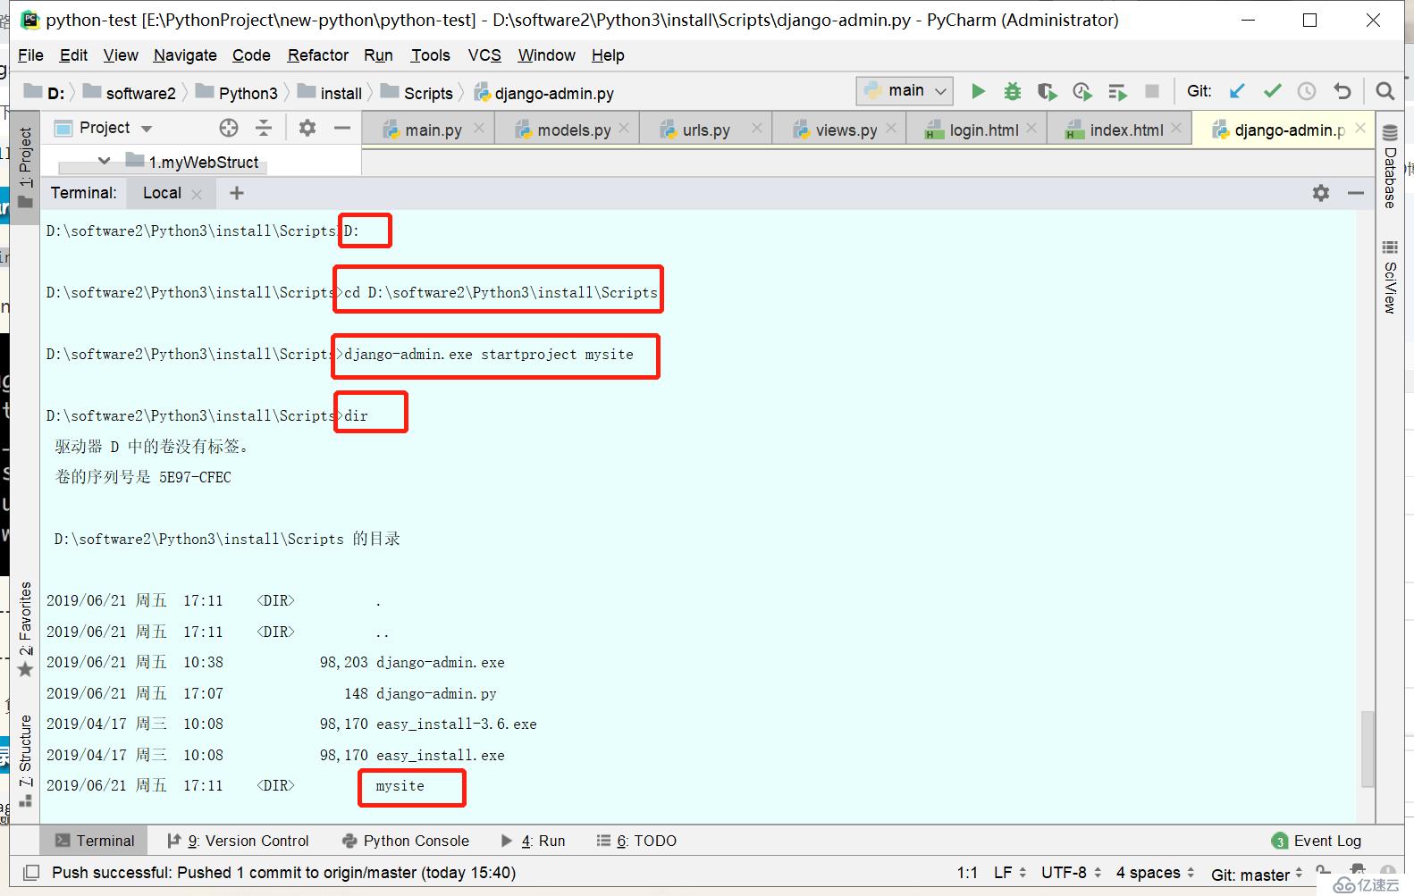The image size is (1414, 896).
Task: Open terminal settings gear
Action: coord(1321,193)
